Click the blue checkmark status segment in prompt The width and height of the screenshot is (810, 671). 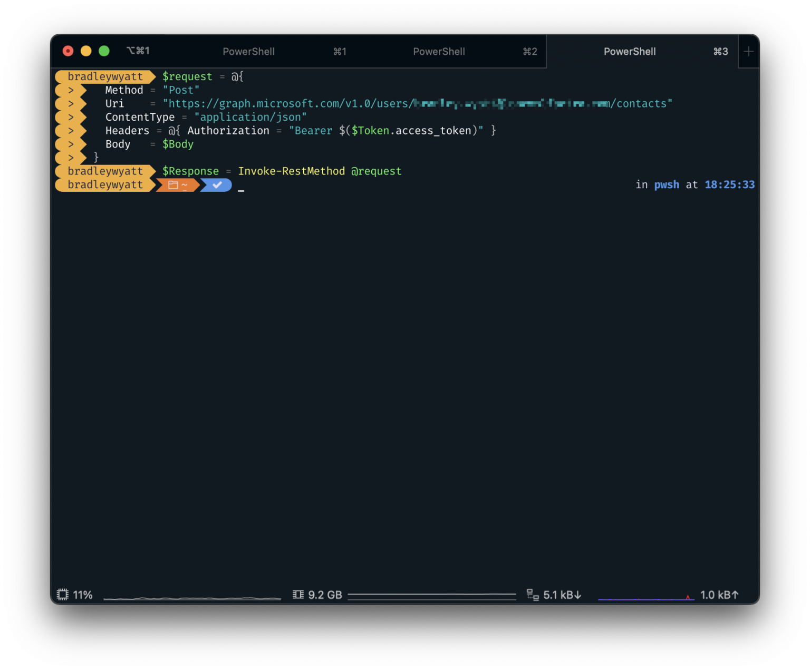click(217, 185)
